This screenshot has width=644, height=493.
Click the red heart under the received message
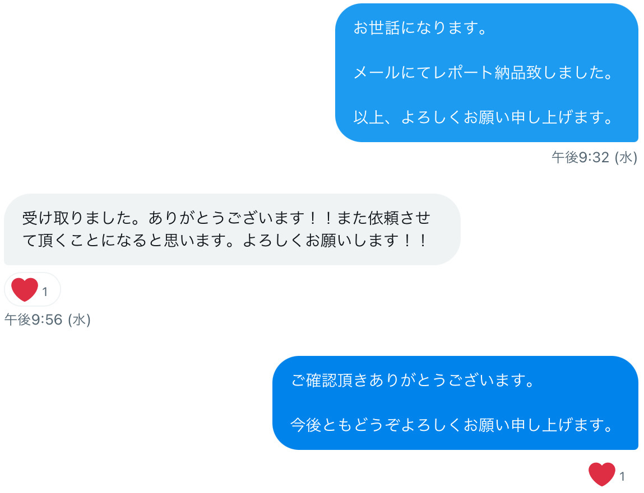point(24,289)
